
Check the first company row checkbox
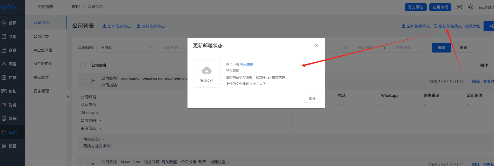tap(83, 81)
